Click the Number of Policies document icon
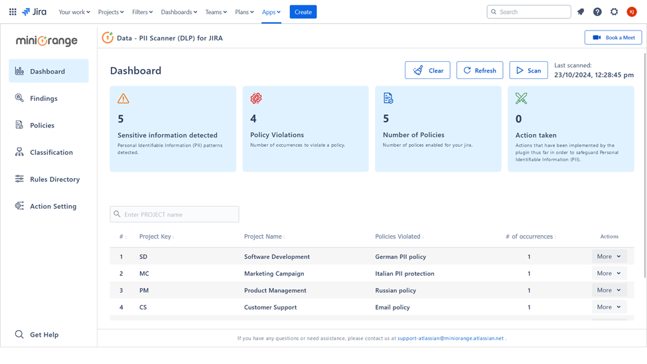 point(388,98)
